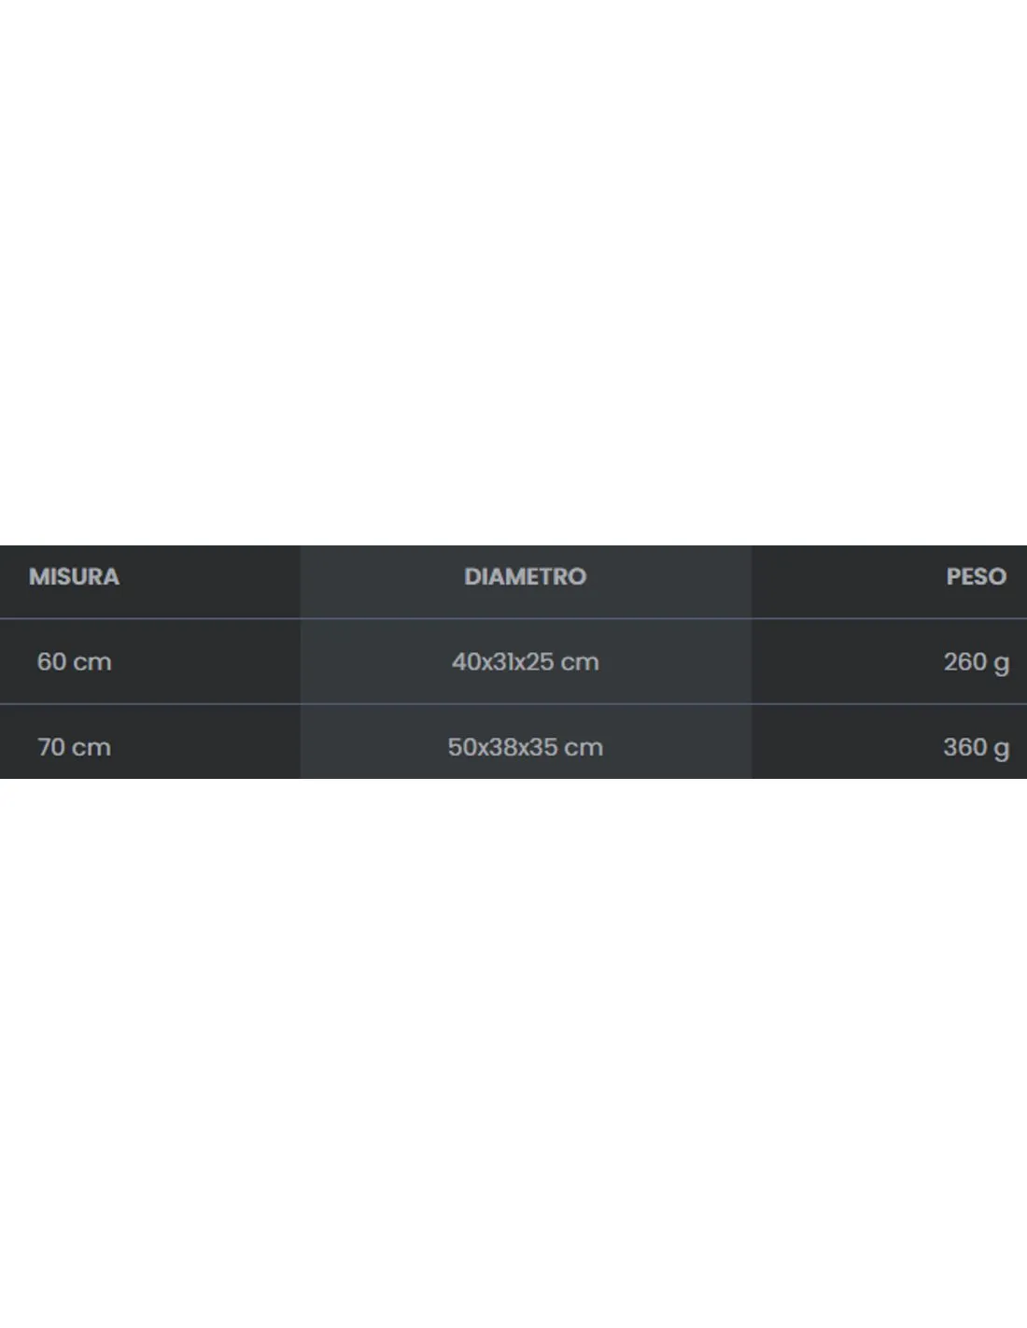Viewport: 1027px width, 1328px height.
Task: Select the 50x38x35 cm diameter value
Action: [x=525, y=747]
